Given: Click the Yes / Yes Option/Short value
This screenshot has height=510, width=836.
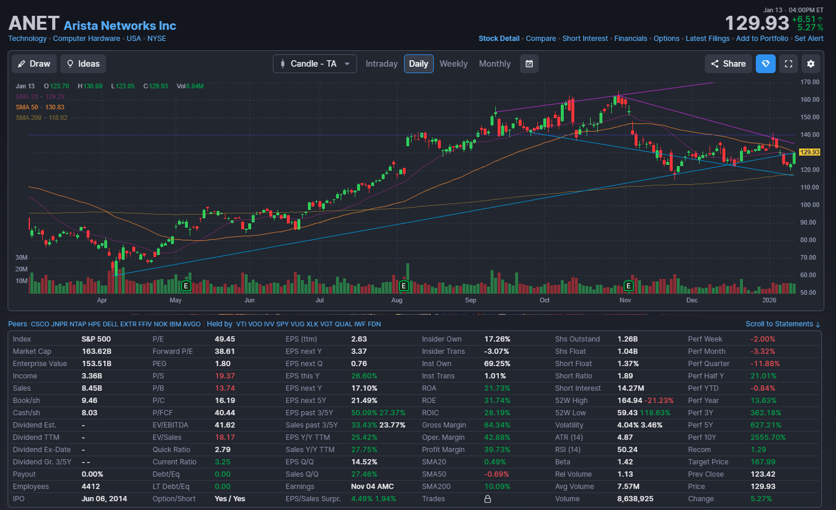Looking at the screenshot, I should [x=230, y=499].
